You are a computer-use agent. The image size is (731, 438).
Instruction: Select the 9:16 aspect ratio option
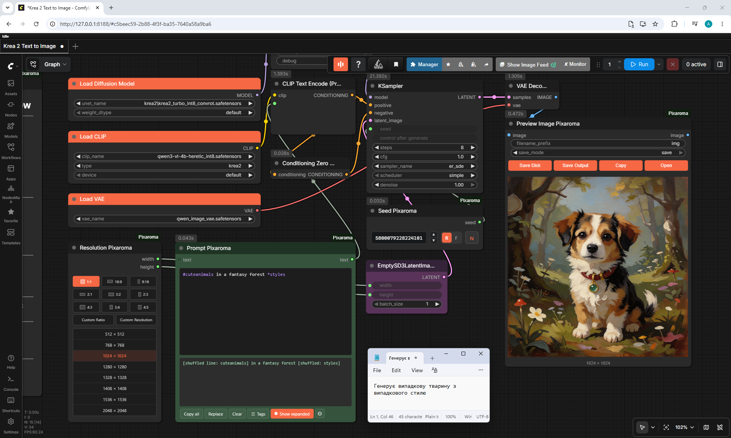coord(143,282)
